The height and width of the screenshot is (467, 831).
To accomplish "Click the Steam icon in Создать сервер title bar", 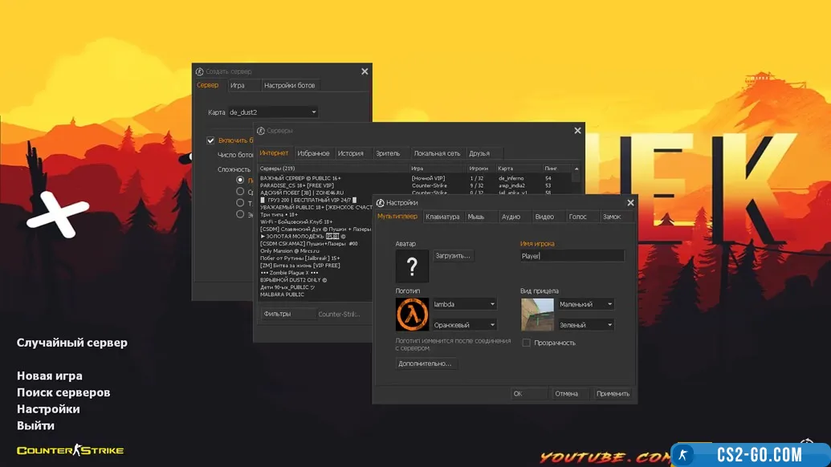I will [x=200, y=72].
